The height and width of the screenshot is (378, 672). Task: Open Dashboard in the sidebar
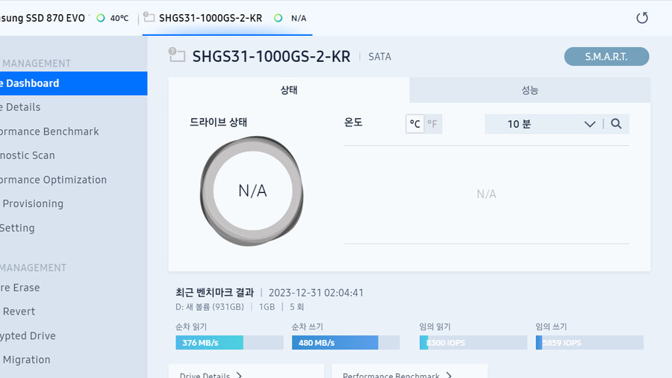(74, 83)
